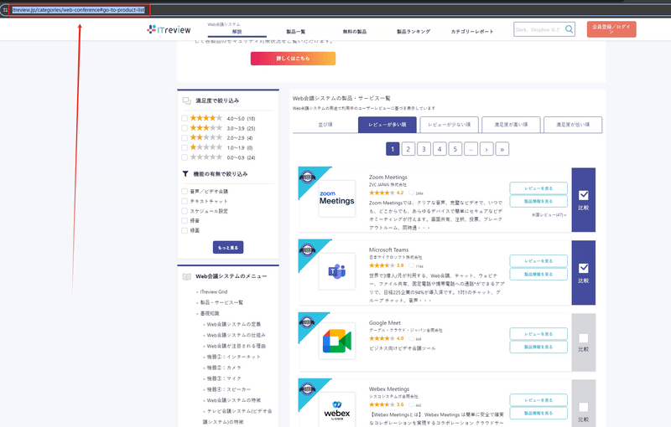Open the Web会議システムの定義 sidebar link
Image resolution: width=671 pixels, height=427 pixels.
click(234, 324)
